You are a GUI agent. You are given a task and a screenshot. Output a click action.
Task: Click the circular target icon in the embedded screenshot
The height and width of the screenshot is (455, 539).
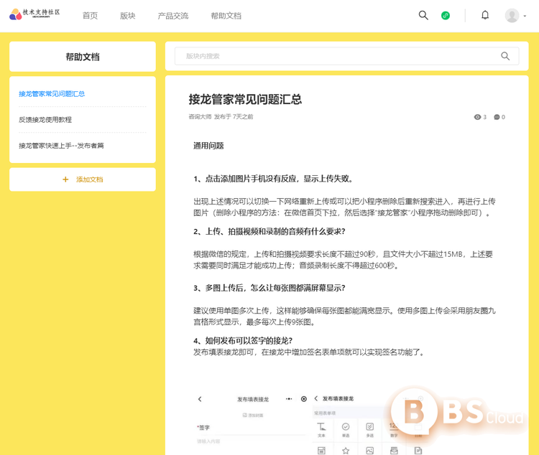[x=304, y=399]
